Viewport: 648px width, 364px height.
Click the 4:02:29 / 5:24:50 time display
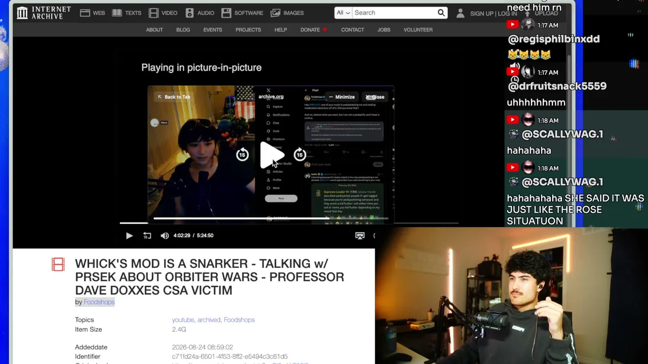(x=193, y=236)
